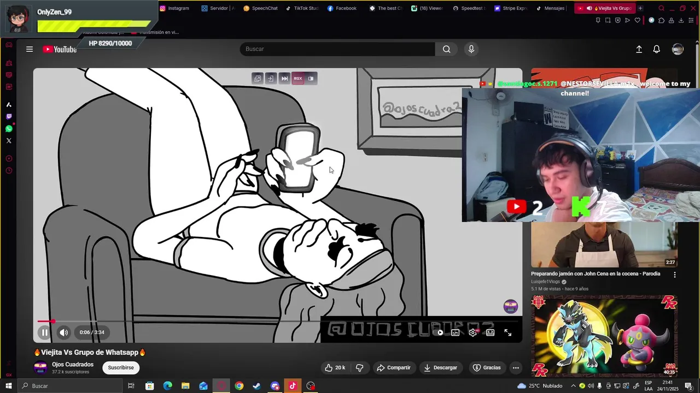Open Microsoft Edge from the taskbar
The height and width of the screenshot is (393, 700).
167,386
